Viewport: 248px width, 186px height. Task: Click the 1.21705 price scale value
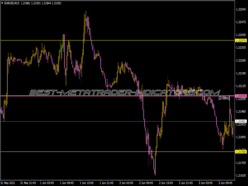(x=241, y=163)
